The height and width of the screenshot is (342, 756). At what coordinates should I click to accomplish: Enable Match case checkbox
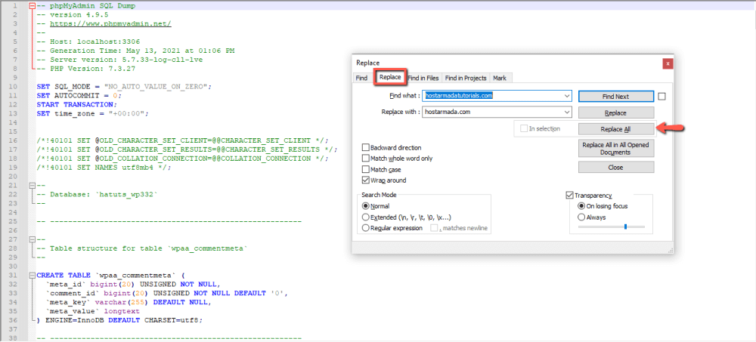[381, 170]
